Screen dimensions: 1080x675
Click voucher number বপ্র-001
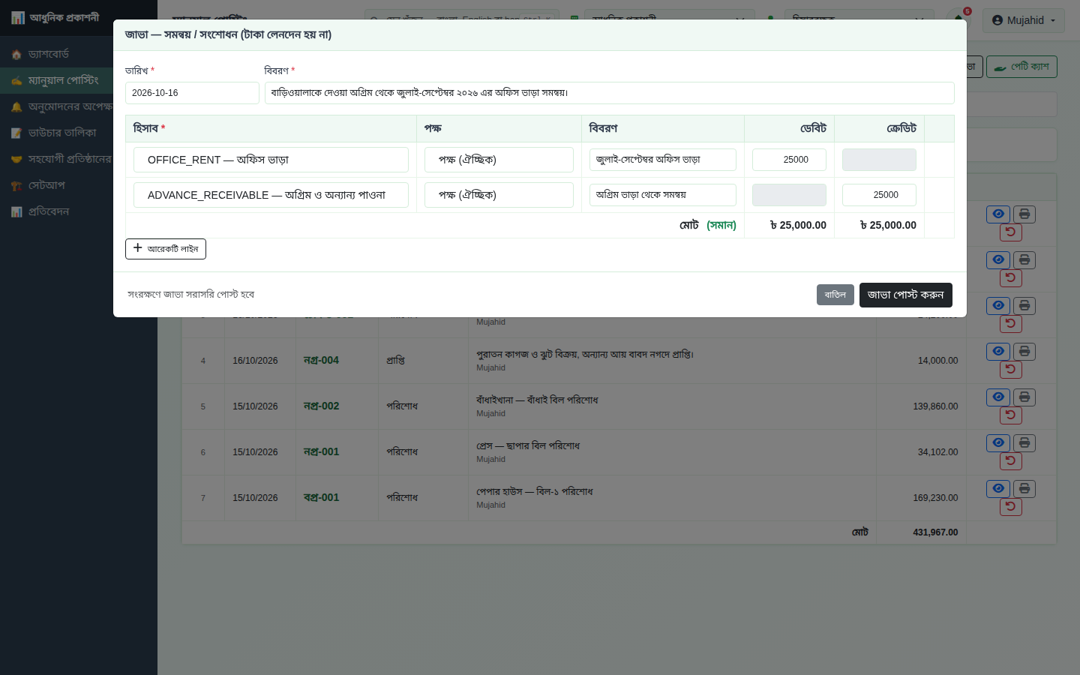[x=321, y=498]
